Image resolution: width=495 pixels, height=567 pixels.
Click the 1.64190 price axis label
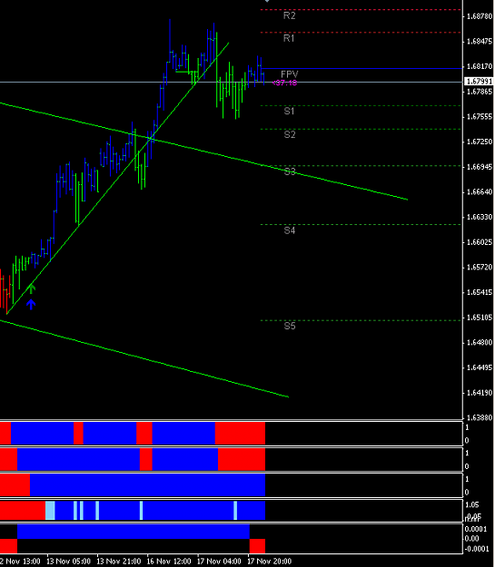(480, 393)
